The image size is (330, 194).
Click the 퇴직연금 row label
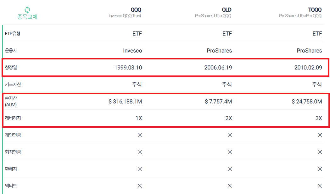point(13,152)
